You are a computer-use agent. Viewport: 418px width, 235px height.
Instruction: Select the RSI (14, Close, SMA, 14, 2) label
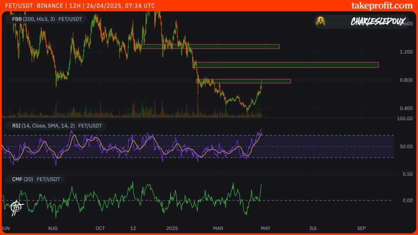pos(53,126)
